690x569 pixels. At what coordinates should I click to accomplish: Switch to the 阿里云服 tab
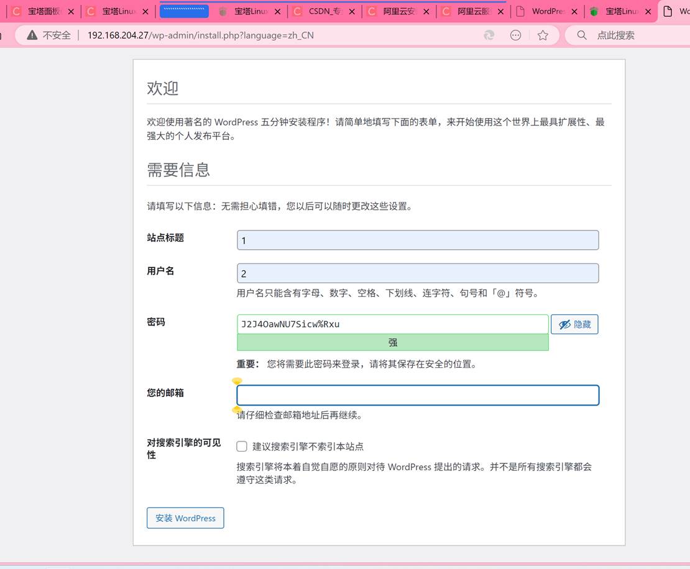click(x=474, y=11)
